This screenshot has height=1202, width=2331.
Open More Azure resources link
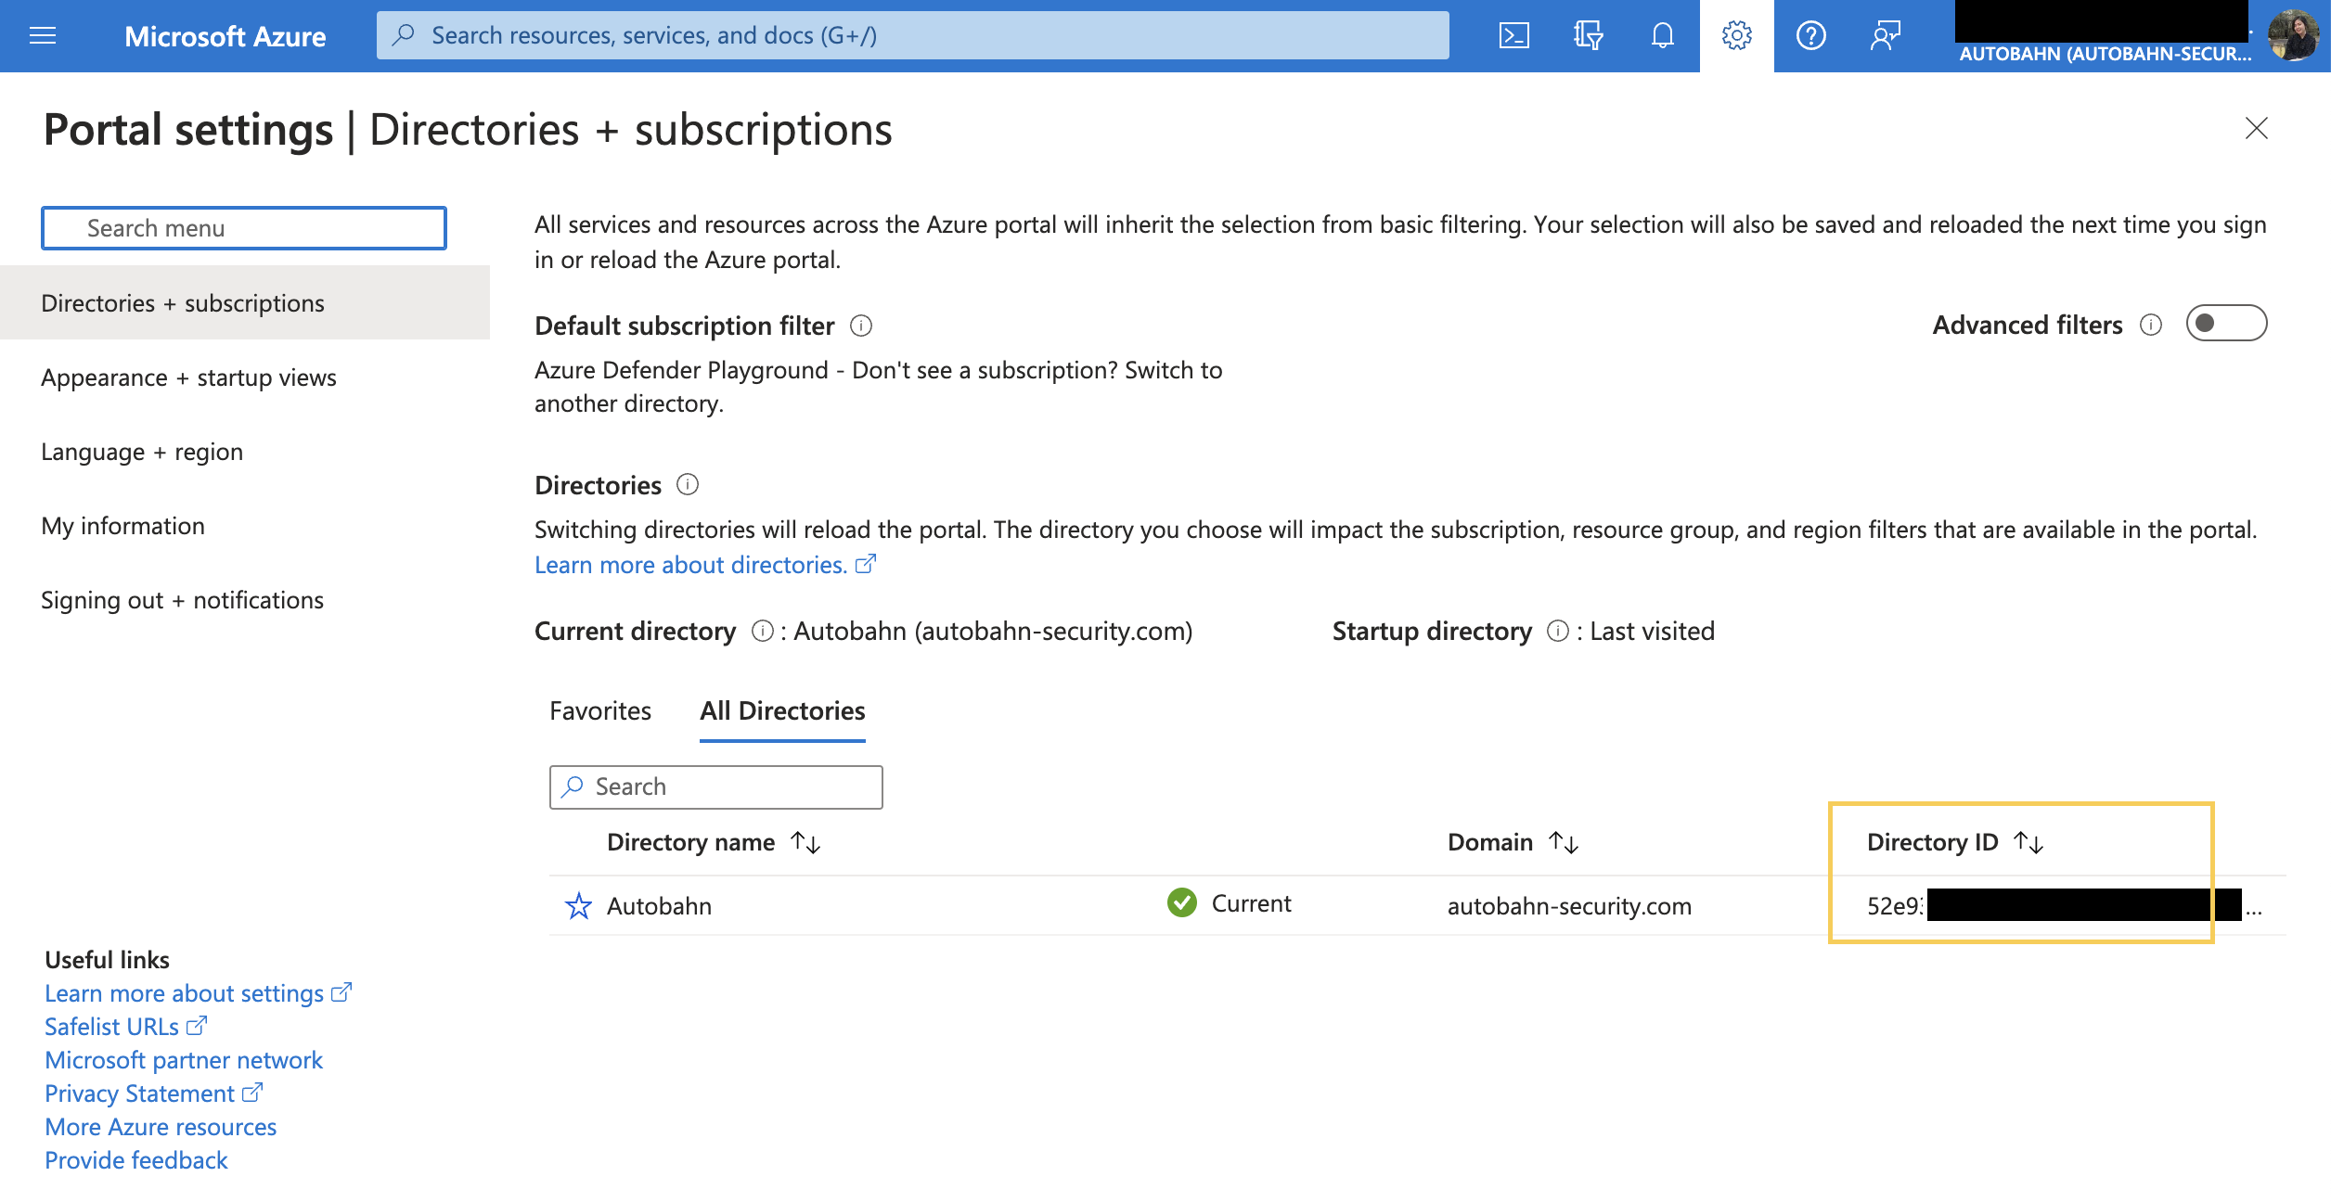tap(161, 1127)
